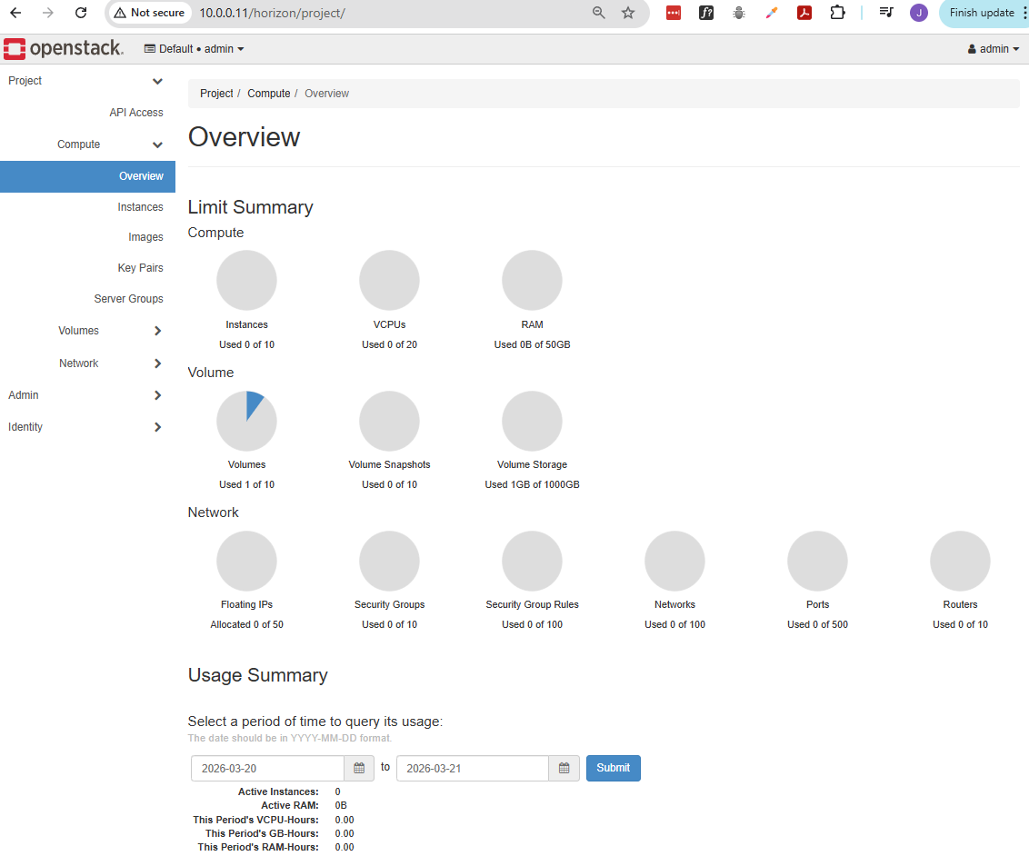Open the admin user menu dropdown
This screenshot has width=1029, height=866.
pyautogui.click(x=993, y=49)
